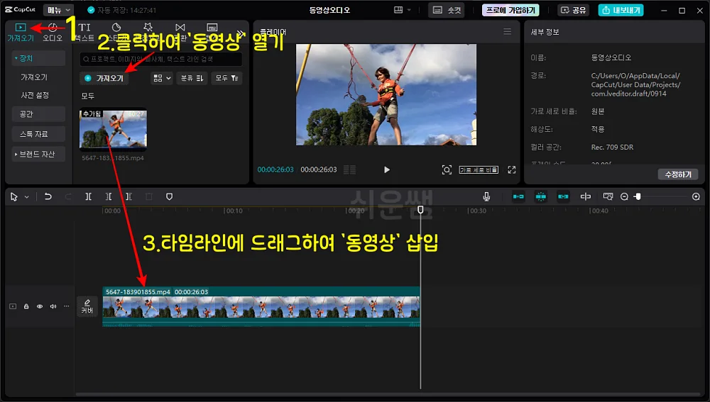Lock the video track
Screen dimensions: 710x402
[26, 306]
